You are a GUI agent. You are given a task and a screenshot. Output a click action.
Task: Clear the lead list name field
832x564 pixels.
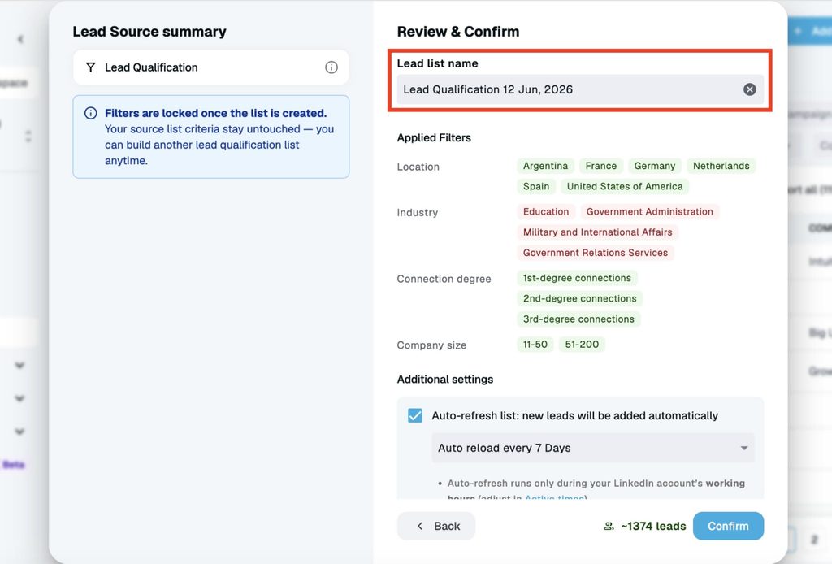point(749,89)
